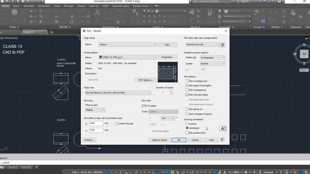Click the Add... page setup button
The width and height of the screenshot is (310, 174).
[168, 45]
